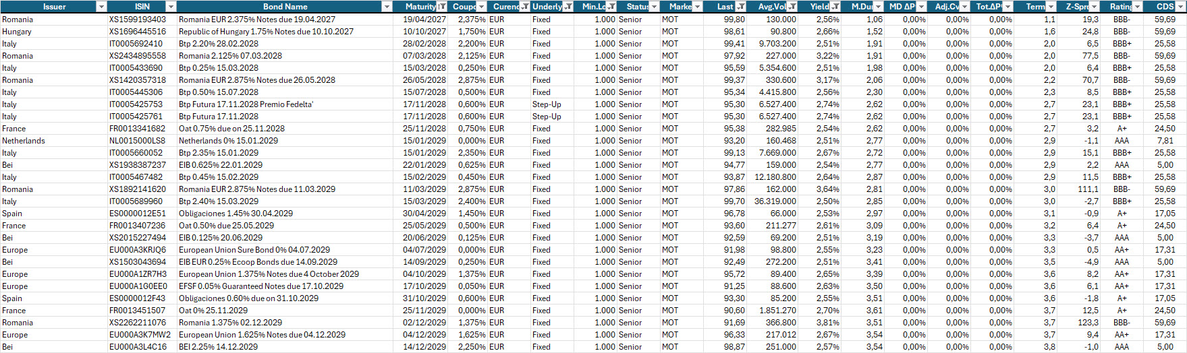Click the Underlying column filter icon
Screen dimensions: 1187x353
(x=568, y=7)
